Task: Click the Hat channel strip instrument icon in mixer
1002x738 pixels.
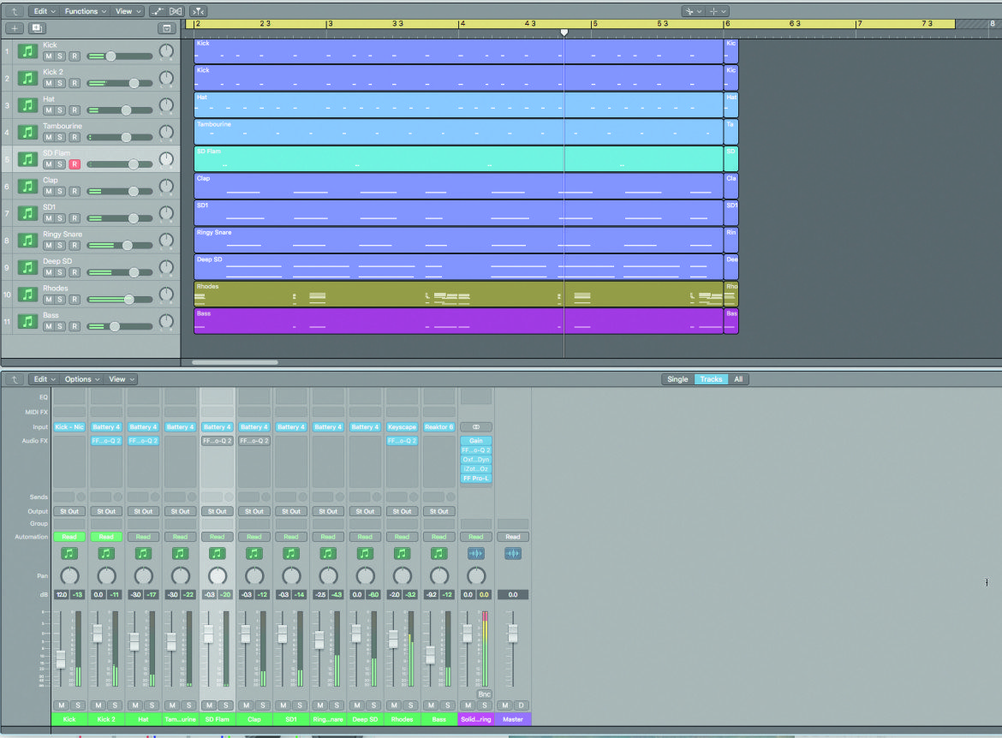Action: (143, 553)
